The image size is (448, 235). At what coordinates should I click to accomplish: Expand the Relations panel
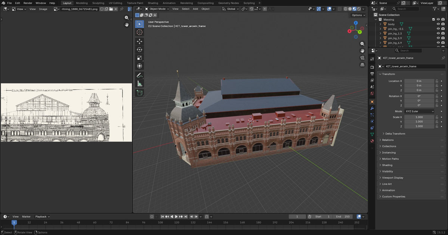(388, 140)
